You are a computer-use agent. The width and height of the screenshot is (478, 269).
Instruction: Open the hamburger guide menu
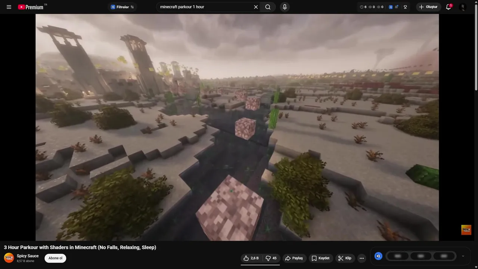pyautogui.click(x=9, y=7)
